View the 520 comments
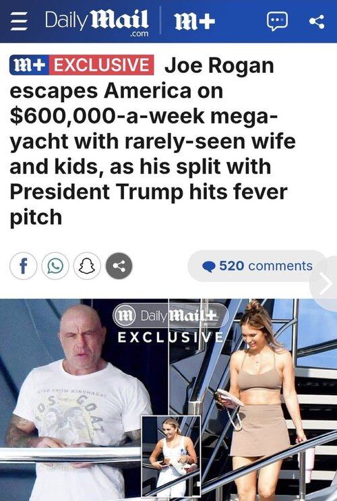This screenshot has width=337, height=501. (257, 266)
